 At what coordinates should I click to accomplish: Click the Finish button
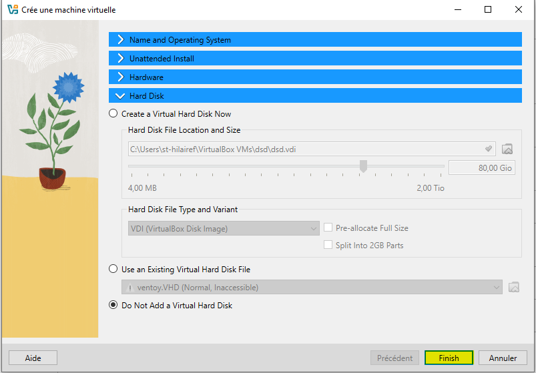tap(449, 358)
